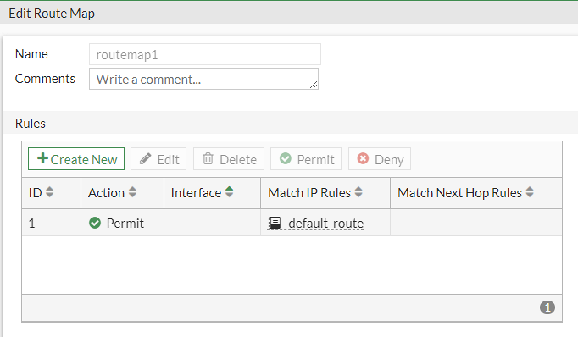Click the red Deny cross icon
This screenshot has width=578, height=337.
[363, 158]
